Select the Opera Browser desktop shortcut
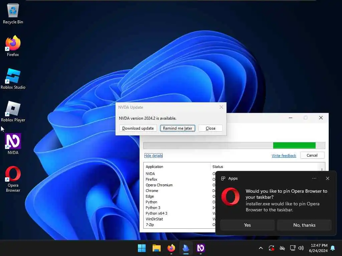The width and height of the screenshot is (342, 256). (13, 179)
